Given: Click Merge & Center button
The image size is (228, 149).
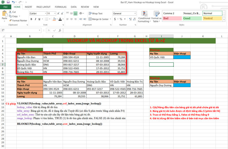Looking at the screenshot, I should [x=98, y=19].
